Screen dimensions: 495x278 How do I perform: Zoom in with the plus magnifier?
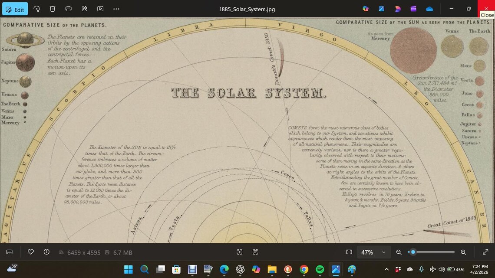coord(463,252)
